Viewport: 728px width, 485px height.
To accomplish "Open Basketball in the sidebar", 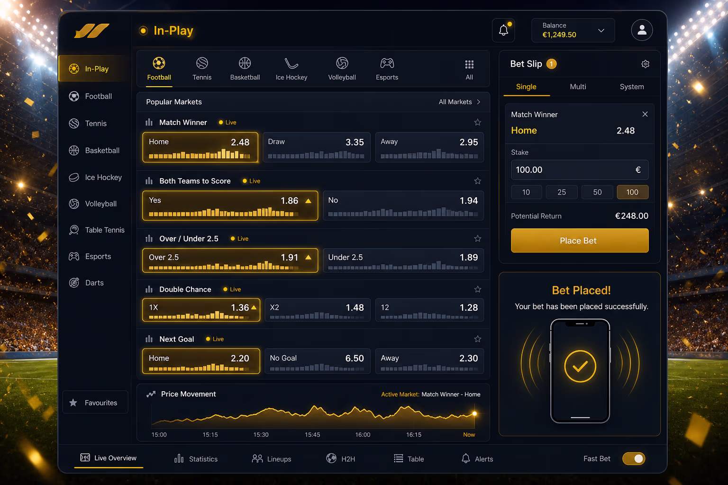I will pos(94,151).
